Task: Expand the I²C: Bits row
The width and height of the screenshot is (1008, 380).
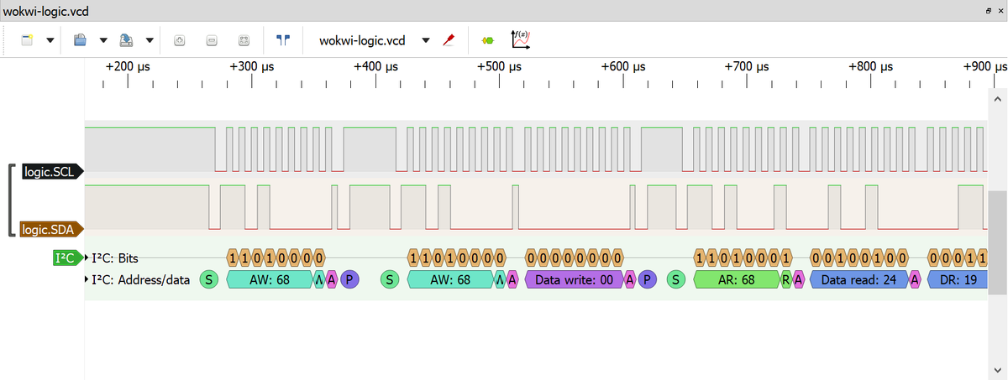Action: pyautogui.click(x=87, y=258)
